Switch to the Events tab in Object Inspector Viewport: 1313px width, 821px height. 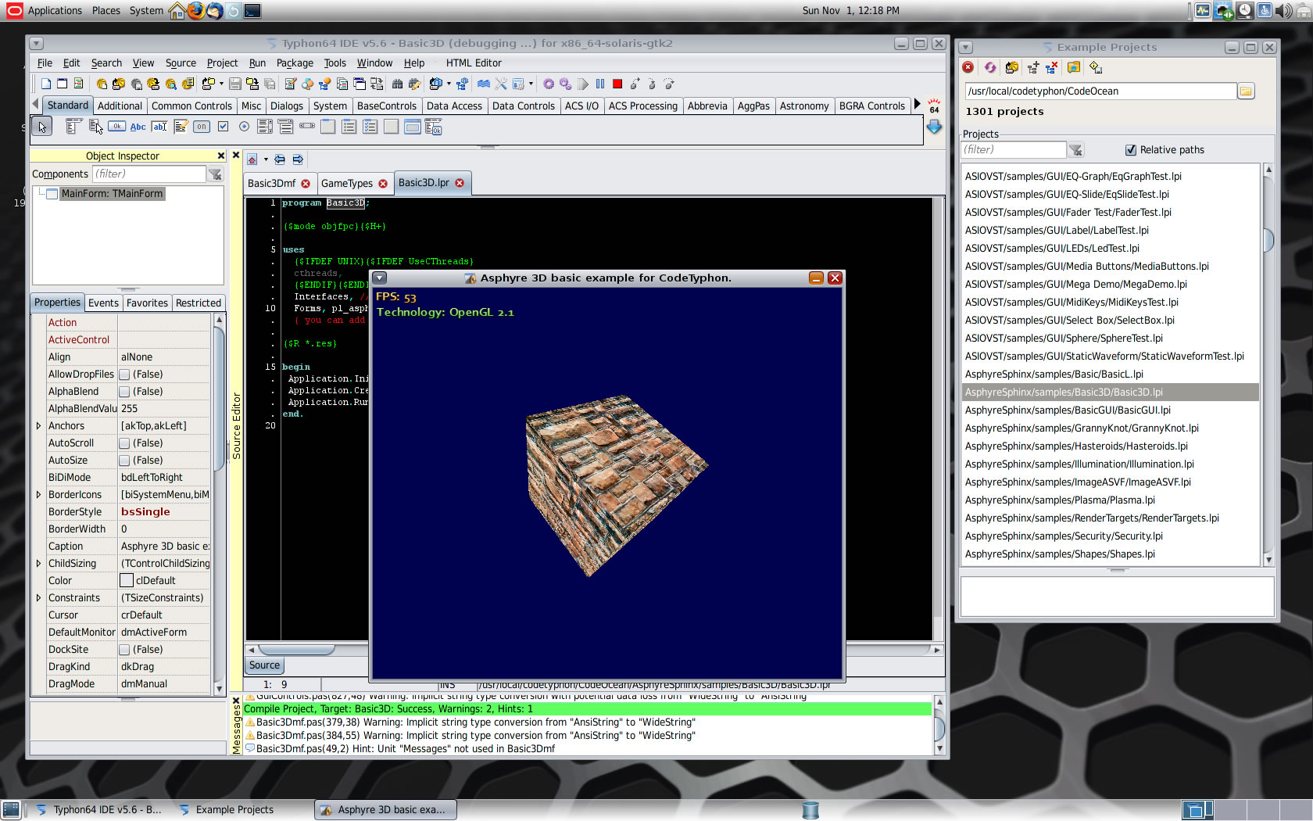point(103,303)
